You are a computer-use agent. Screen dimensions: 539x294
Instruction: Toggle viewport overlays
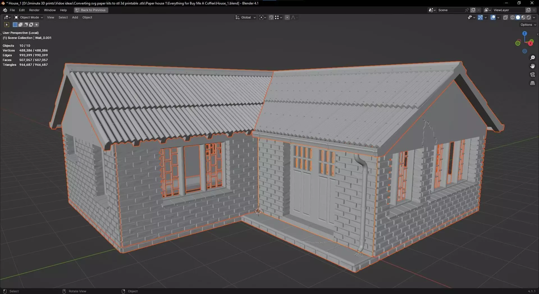pyautogui.click(x=493, y=17)
